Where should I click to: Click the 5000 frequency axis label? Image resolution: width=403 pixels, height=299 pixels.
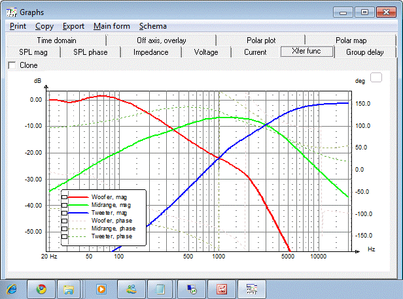288,257
